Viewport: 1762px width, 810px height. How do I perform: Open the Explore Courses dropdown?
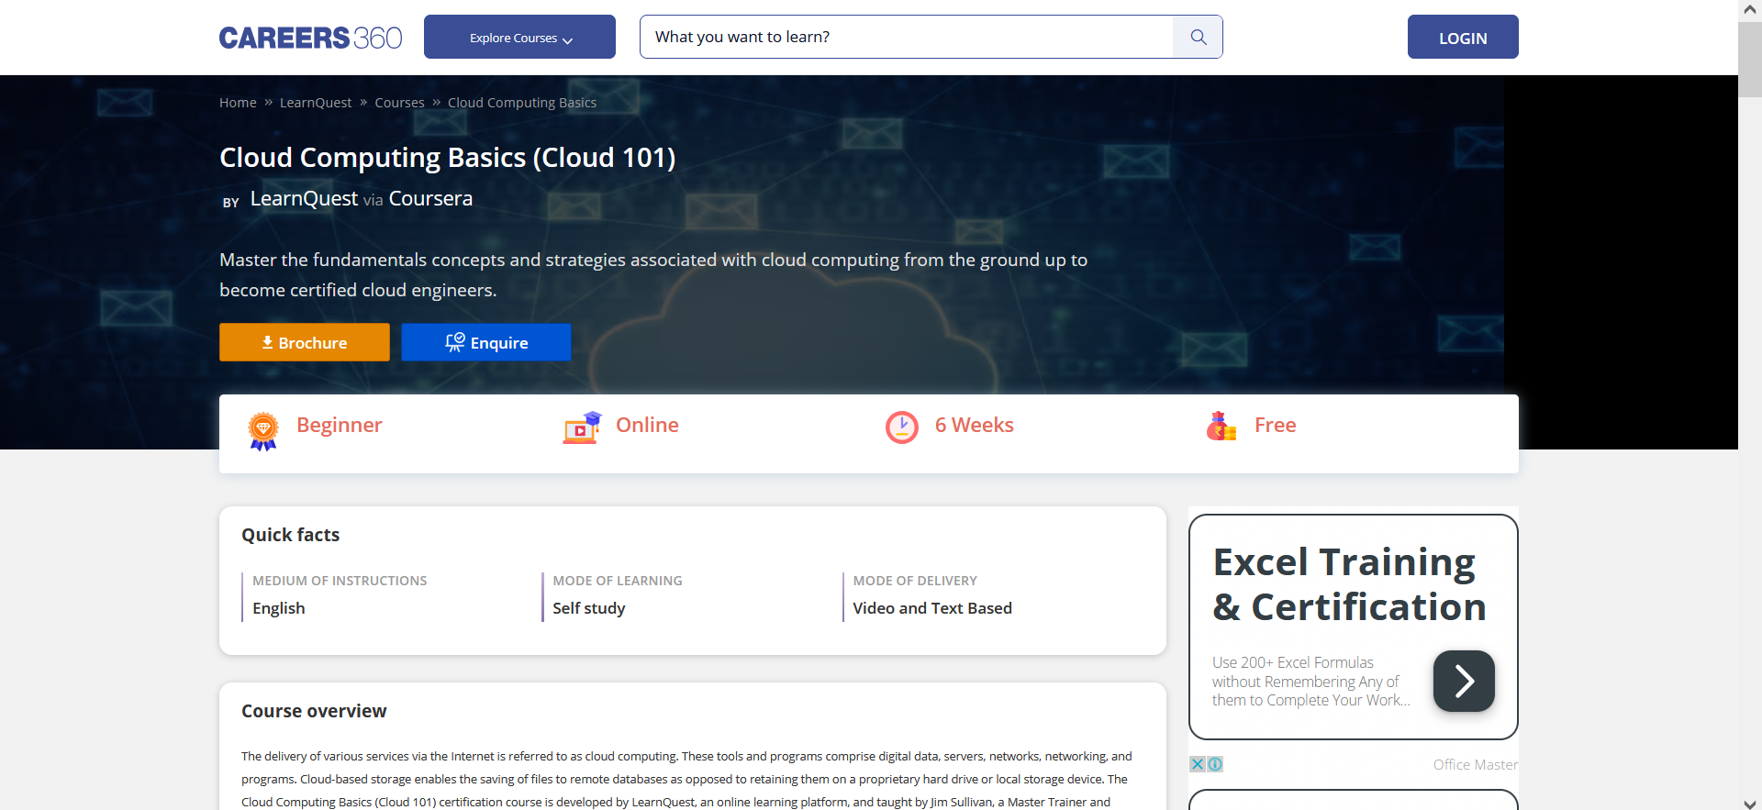pos(519,37)
